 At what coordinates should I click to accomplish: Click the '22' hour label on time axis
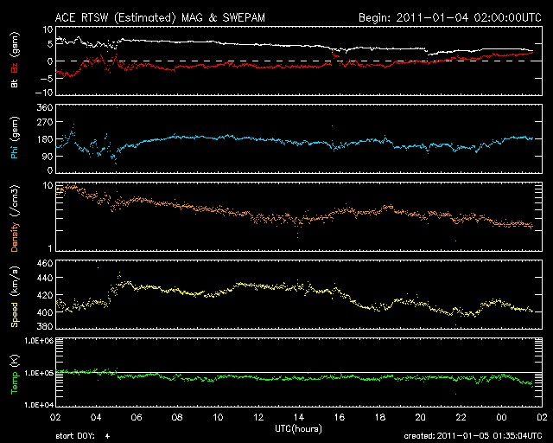[461, 417]
